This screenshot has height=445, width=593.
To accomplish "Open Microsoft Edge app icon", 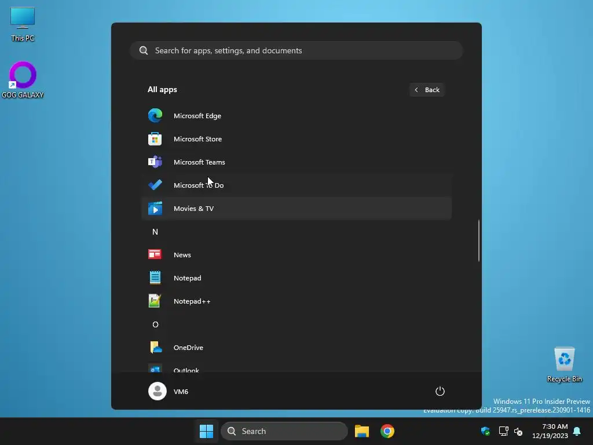I will click(155, 115).
